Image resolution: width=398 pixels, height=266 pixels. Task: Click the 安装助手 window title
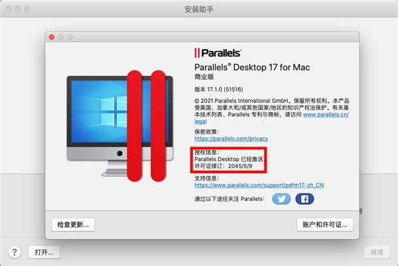[x=199, y=9]
